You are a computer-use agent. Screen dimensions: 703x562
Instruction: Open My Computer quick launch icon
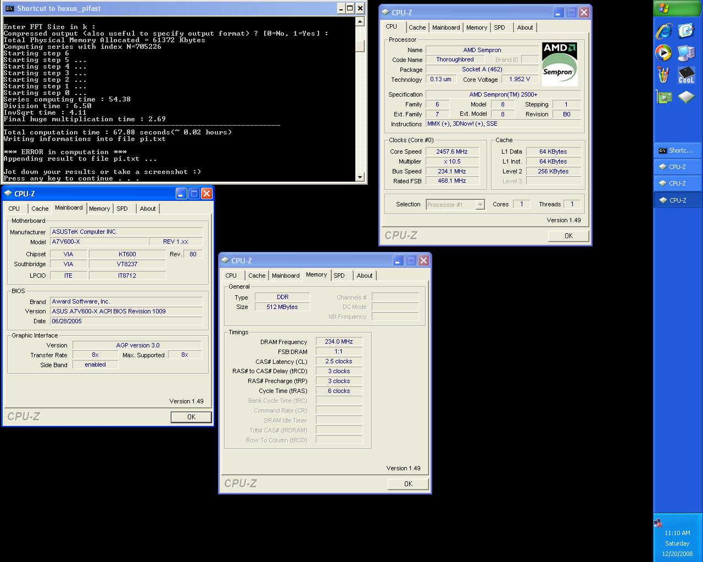[x=686, y=53]
